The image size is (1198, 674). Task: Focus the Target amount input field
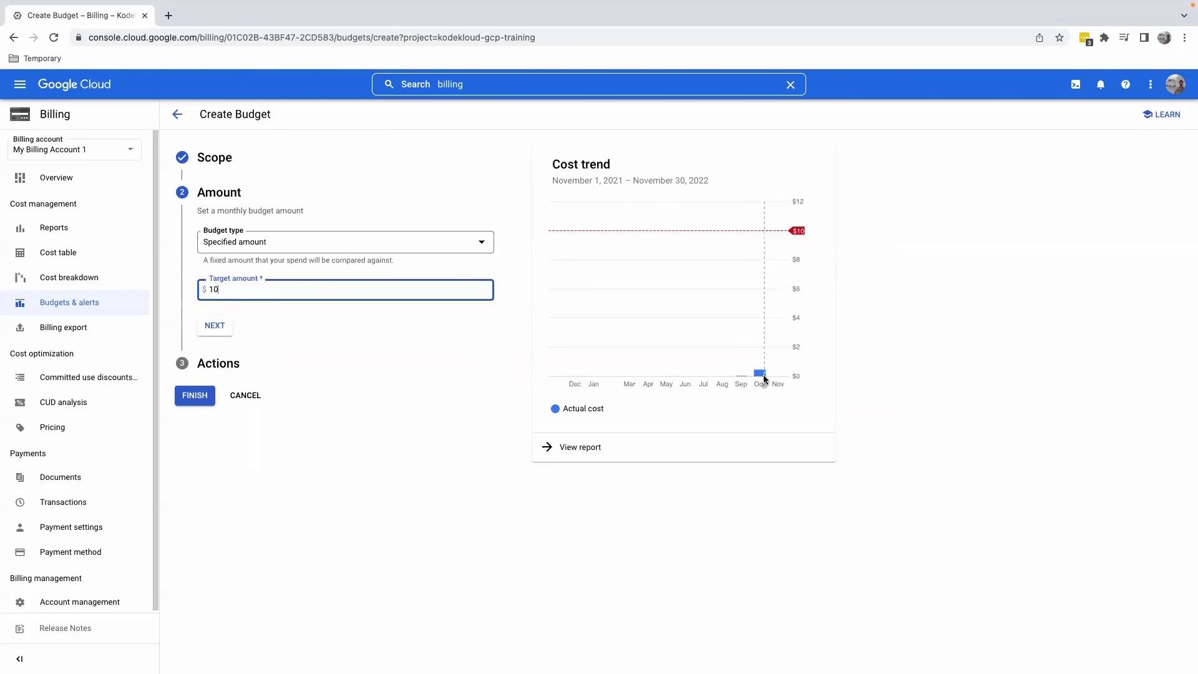point(349,290)
